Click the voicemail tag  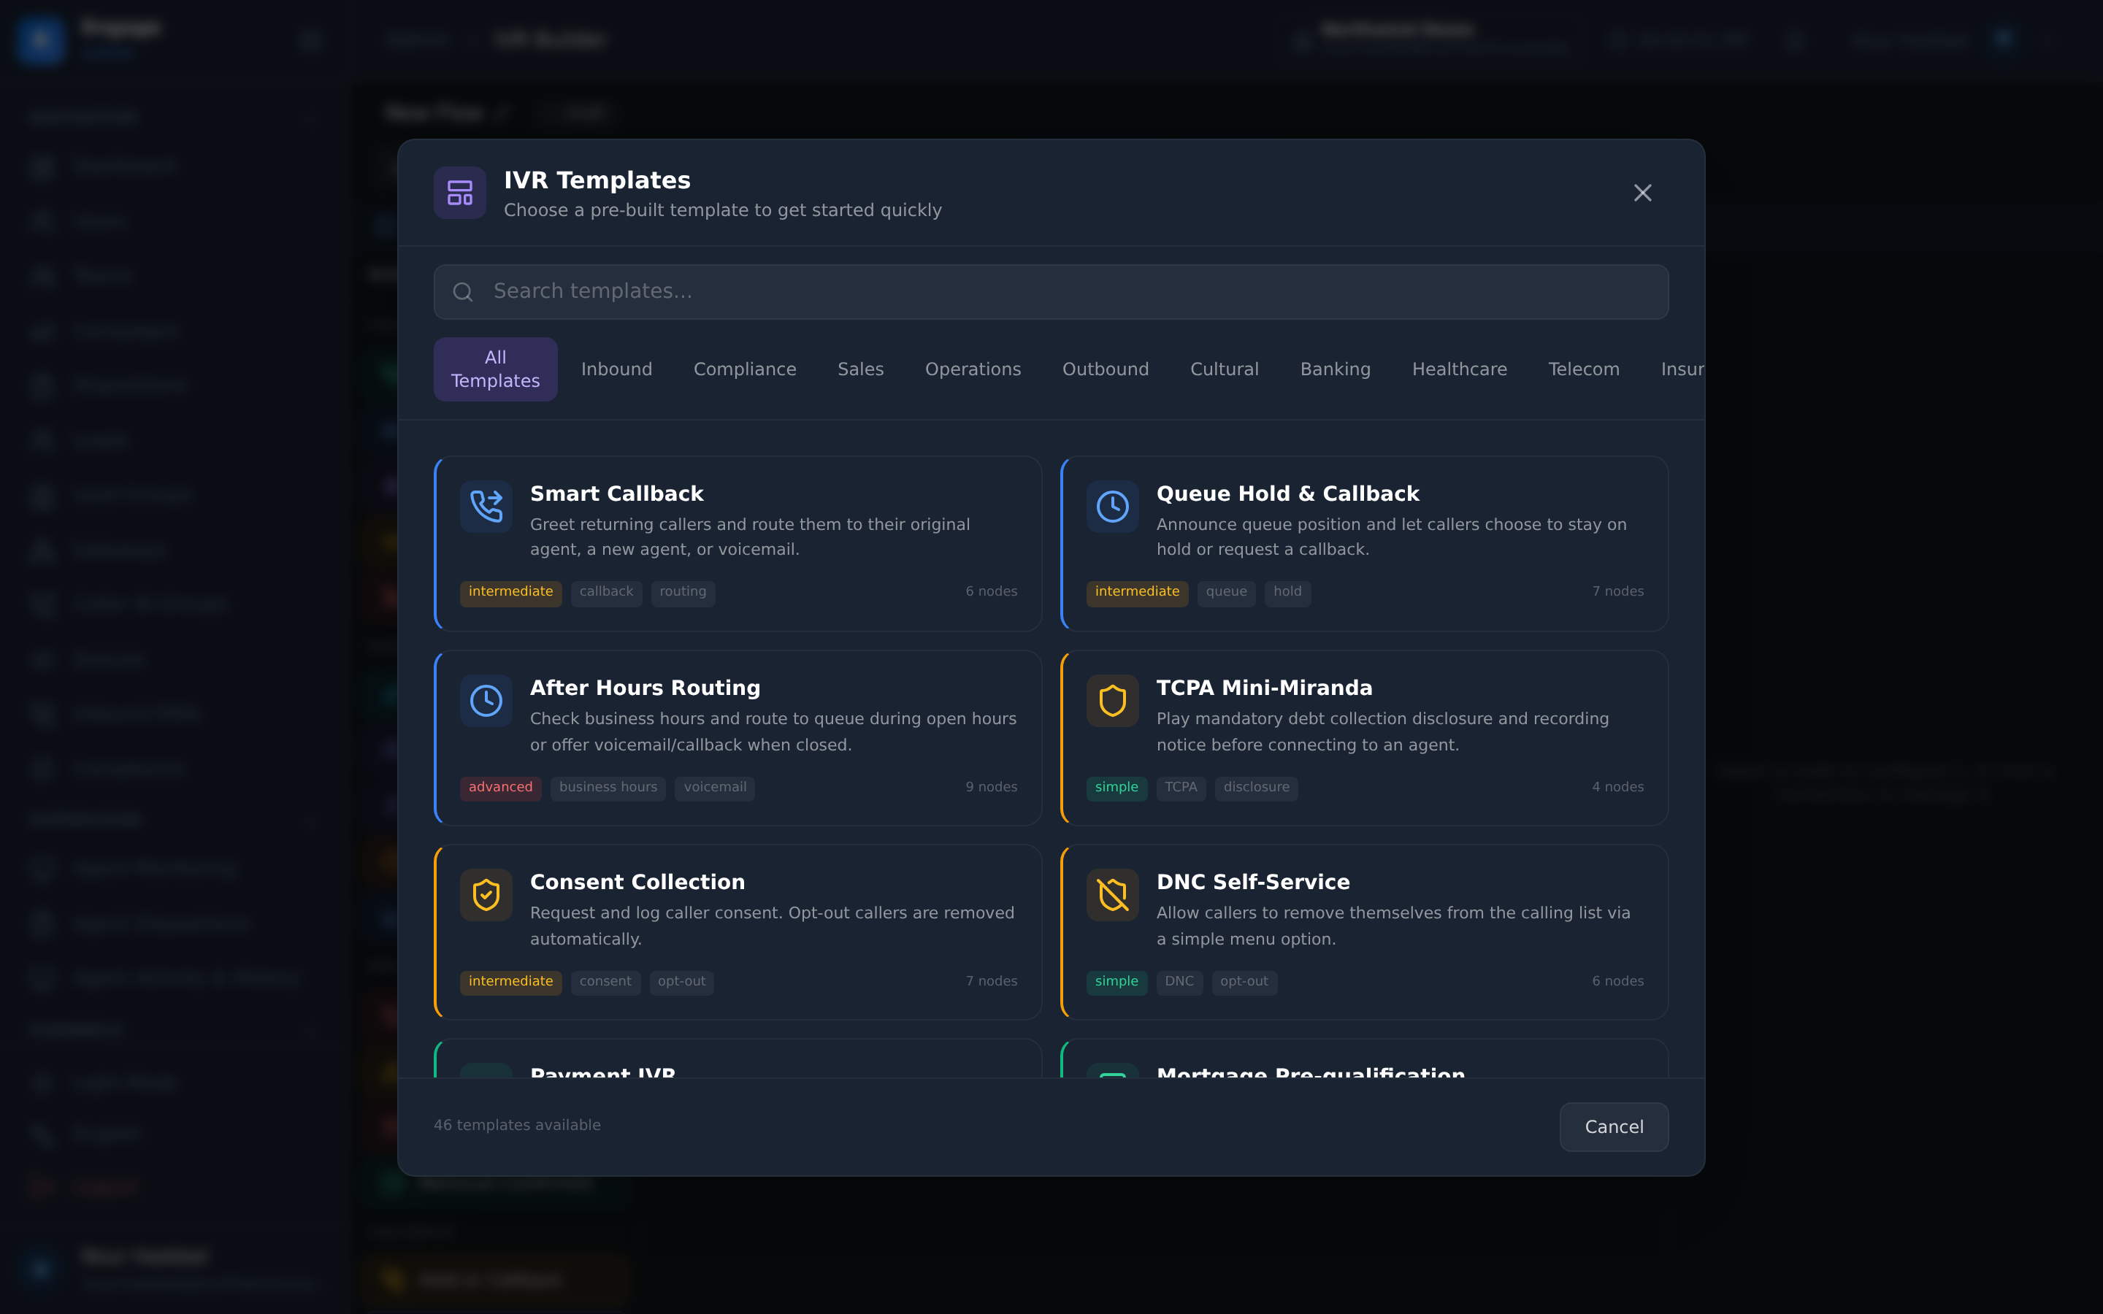[x=714, y=788]
